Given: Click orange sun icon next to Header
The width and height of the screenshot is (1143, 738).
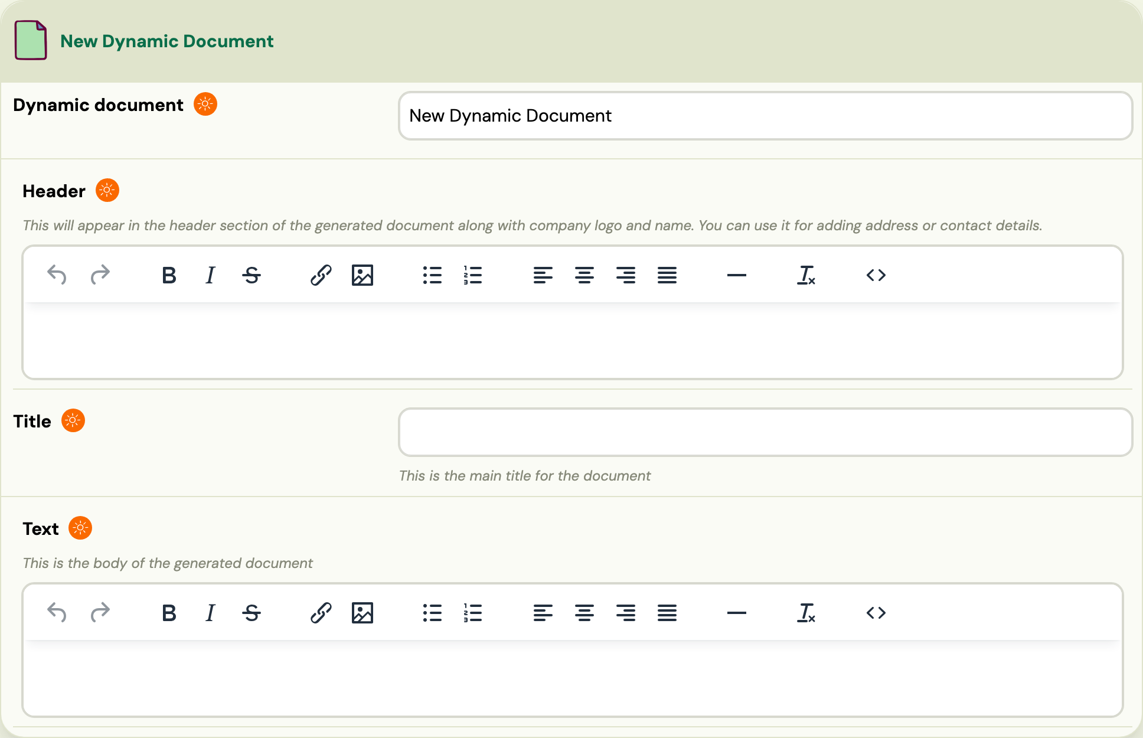Looking at the screenshot, I should click(x=107, y=190).
